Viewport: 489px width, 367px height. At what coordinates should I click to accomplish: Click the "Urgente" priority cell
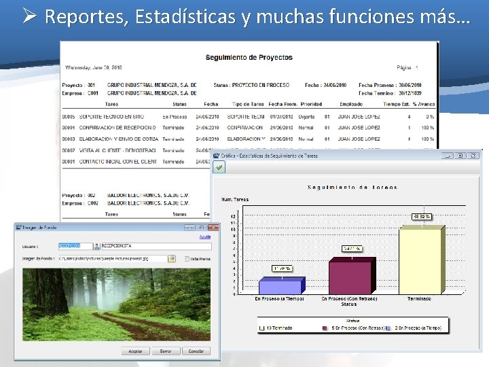[306, 117]
